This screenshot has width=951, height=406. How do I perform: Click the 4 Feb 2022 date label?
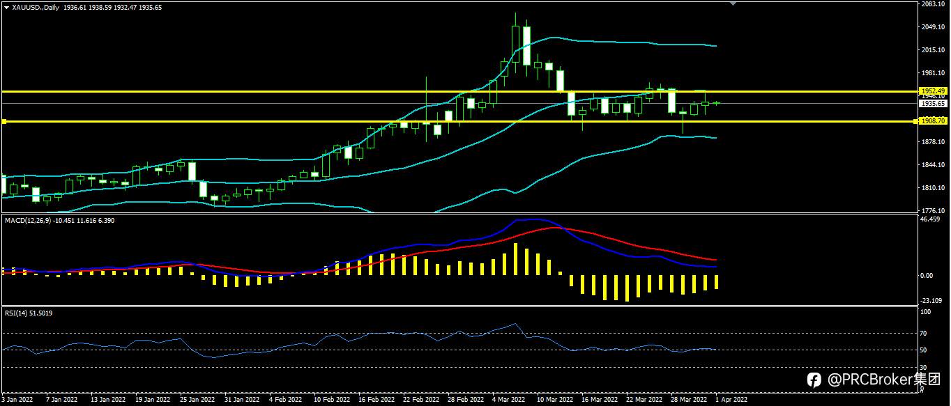point(287,400)
